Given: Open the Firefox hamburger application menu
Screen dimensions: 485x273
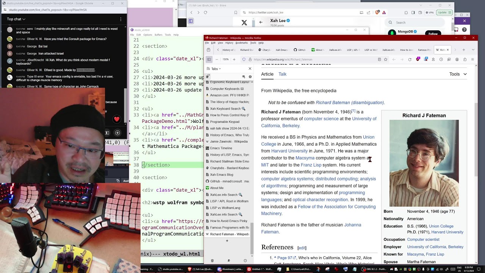Looking at the screenshot, I should [x=472, y=59].
